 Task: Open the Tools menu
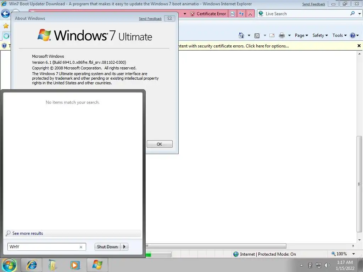[339, 35]
